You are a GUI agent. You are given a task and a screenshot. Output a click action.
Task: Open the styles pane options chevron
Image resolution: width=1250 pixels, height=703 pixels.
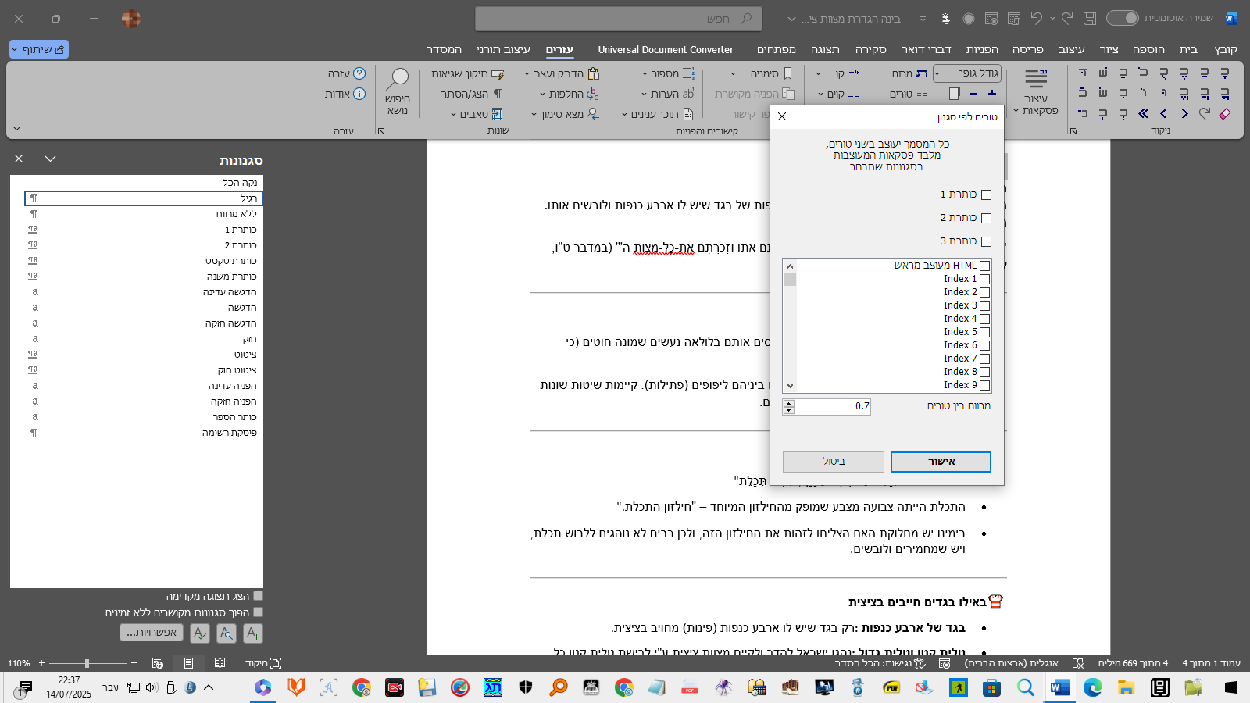(50, 159)
